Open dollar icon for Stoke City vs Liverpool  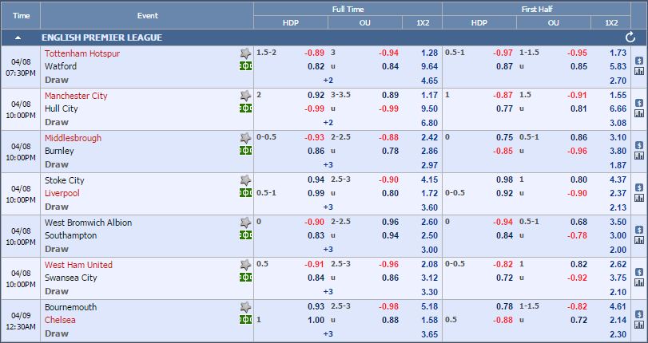pyautogui.click(x=639, y=187)
